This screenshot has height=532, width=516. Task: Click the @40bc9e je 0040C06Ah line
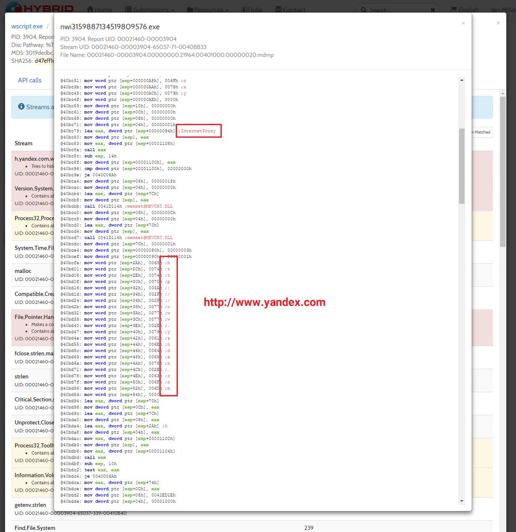coord(89,175)
